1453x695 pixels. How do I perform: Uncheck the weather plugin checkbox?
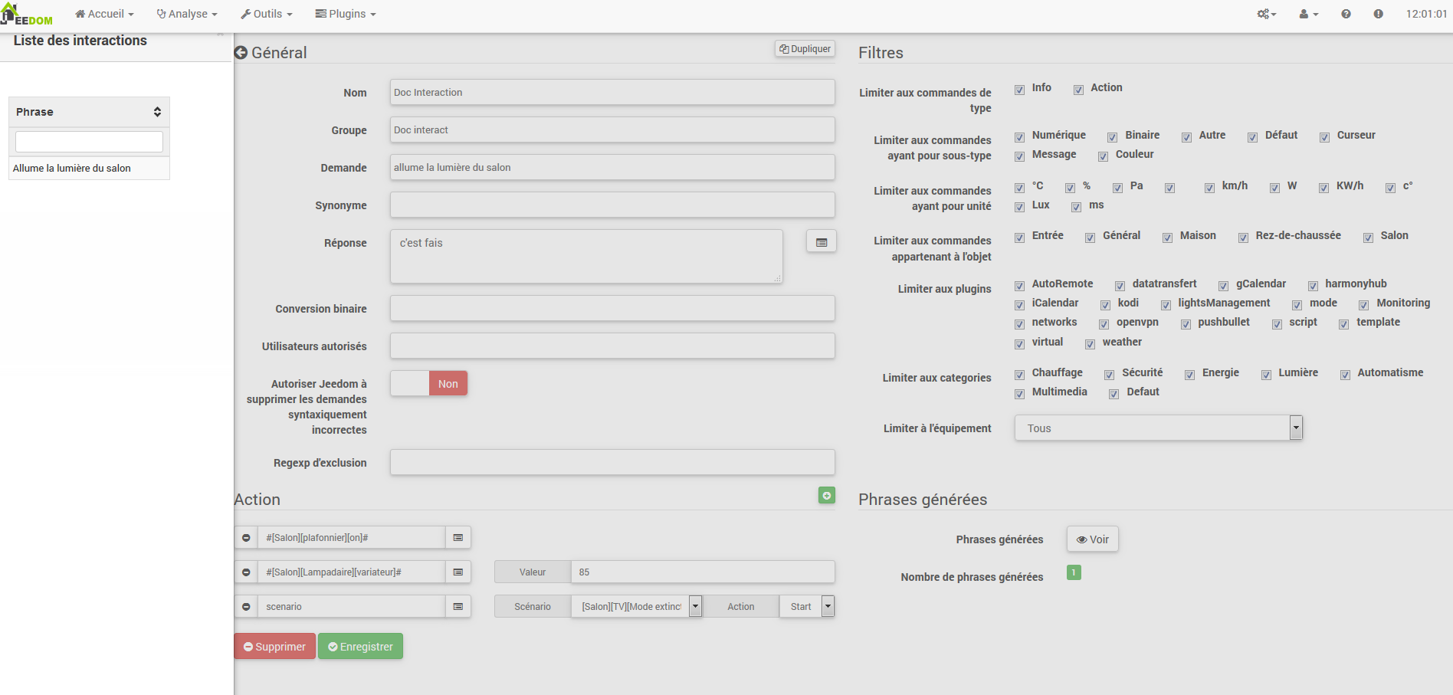tap(1090, 344)
